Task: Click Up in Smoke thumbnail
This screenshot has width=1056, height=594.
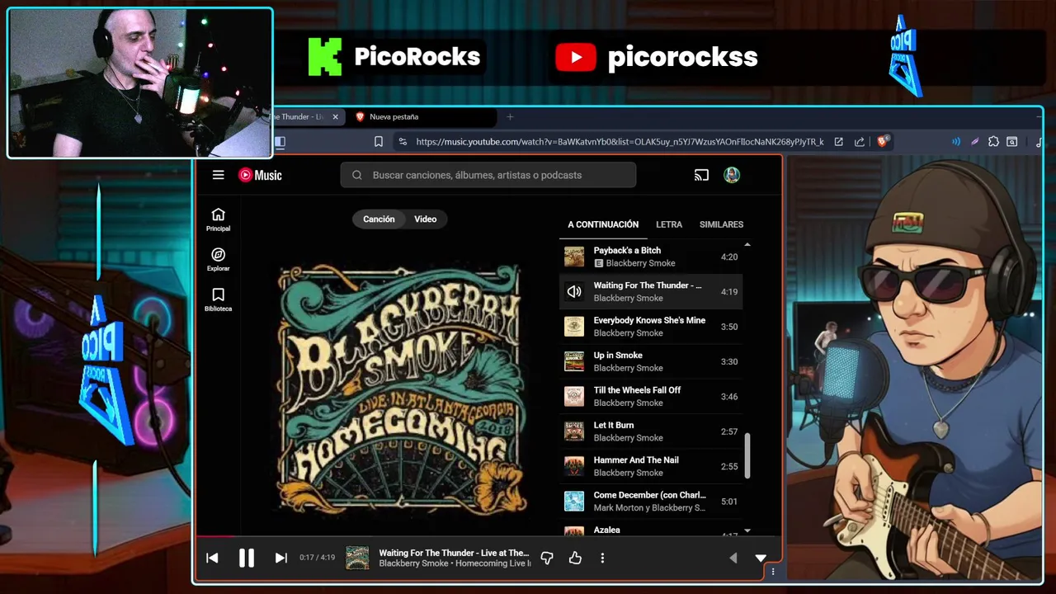Action: click(574, 361)
